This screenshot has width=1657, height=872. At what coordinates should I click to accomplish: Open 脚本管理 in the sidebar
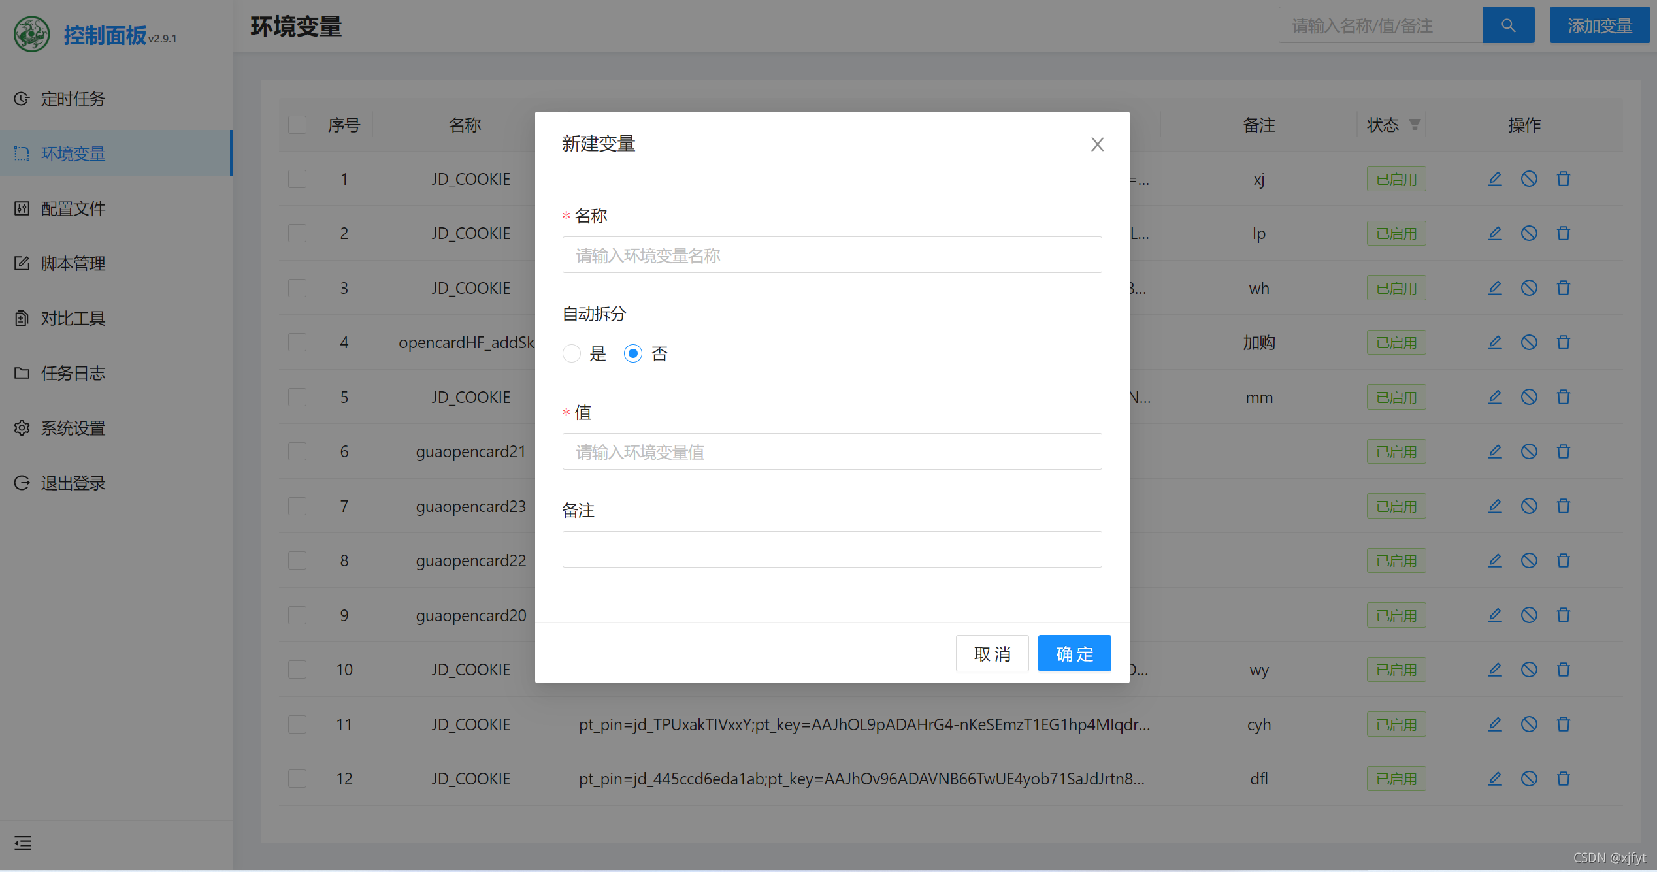(x=116, y=263)
